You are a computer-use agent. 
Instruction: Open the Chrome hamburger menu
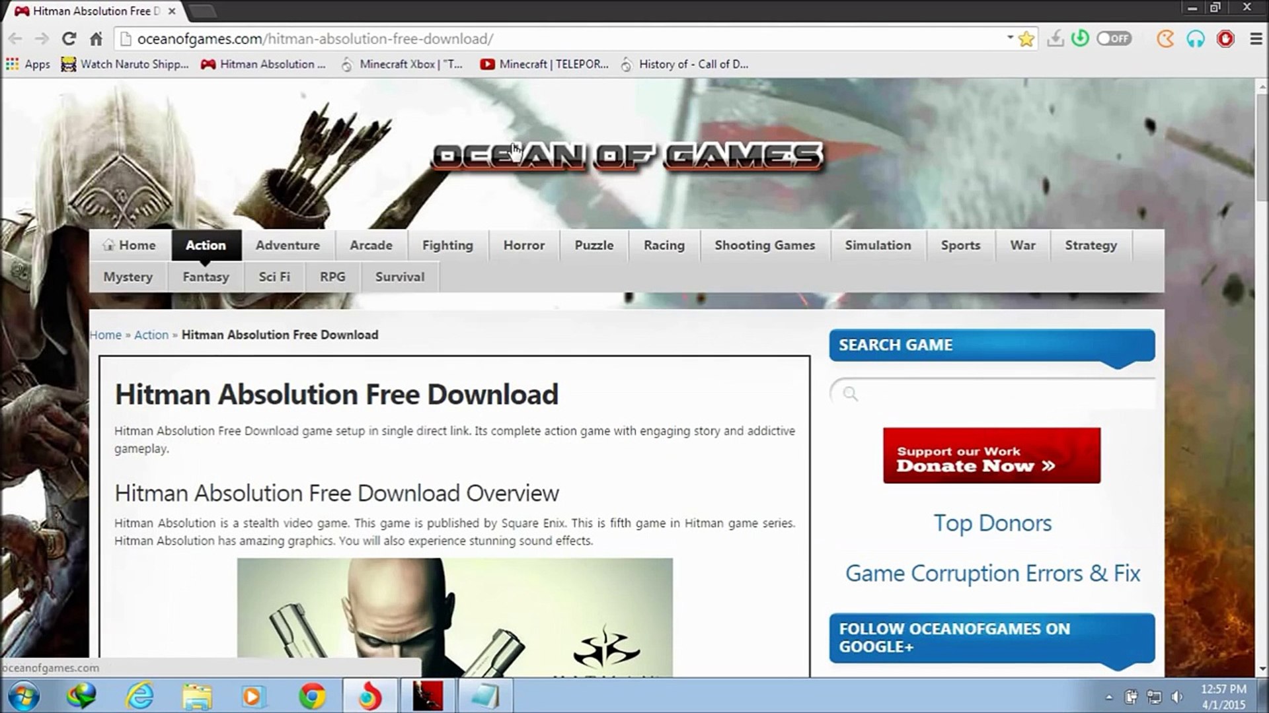coord(1256,39)
